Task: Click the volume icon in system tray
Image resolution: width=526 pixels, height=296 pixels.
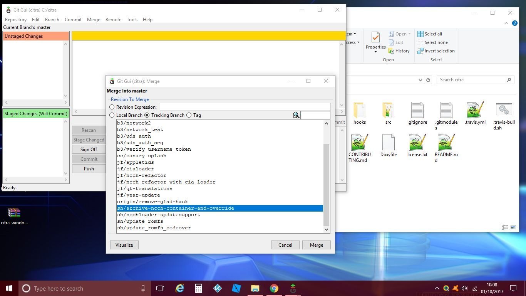Action: pos(464,288)
